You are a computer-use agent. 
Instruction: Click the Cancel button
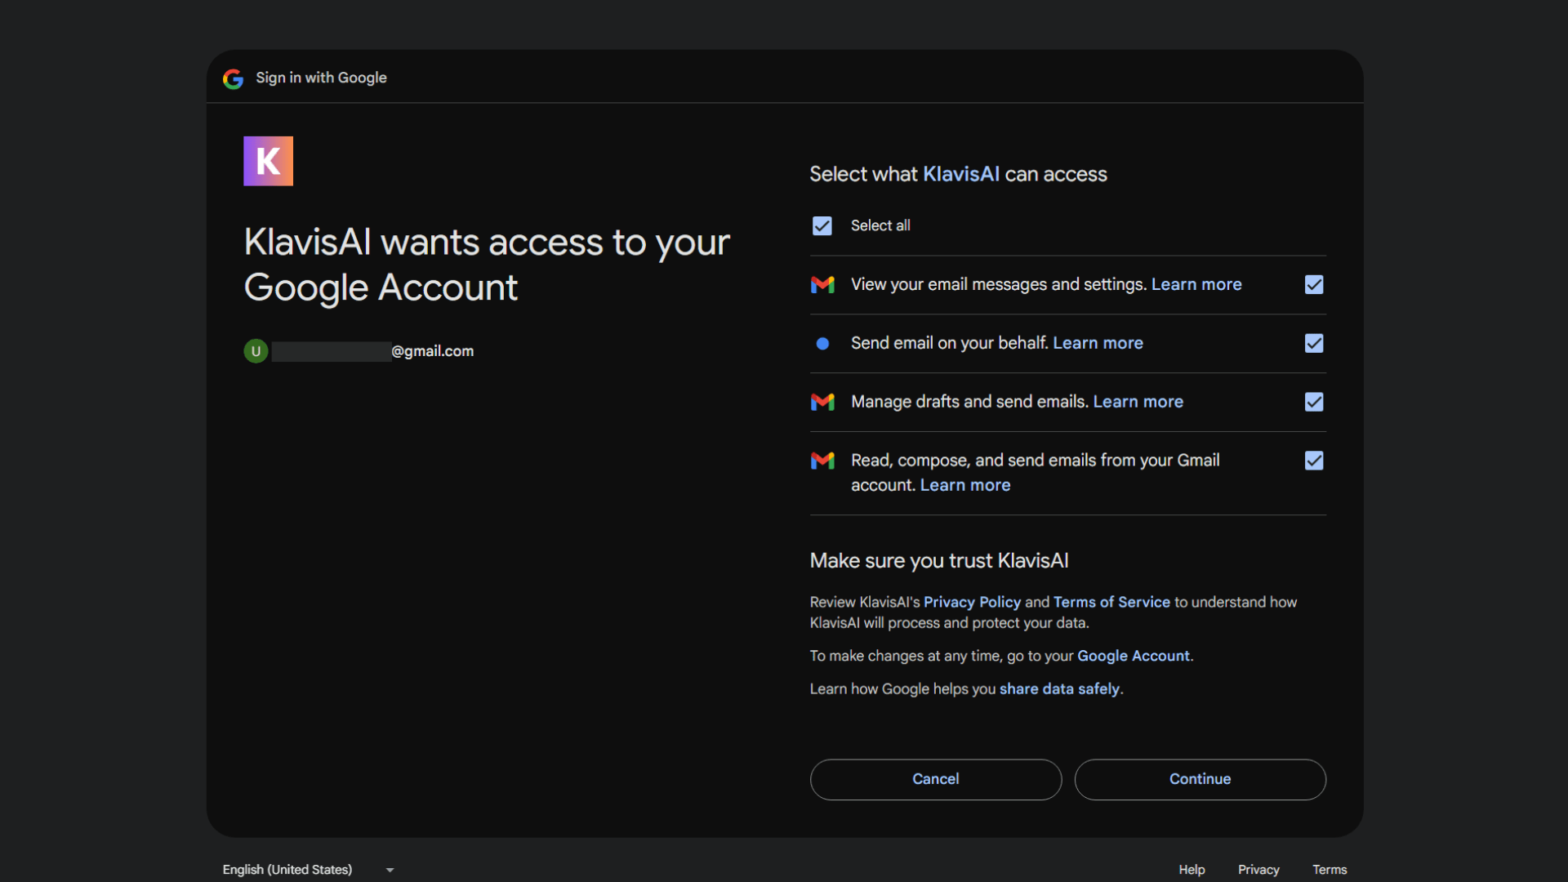coord(936,779)
